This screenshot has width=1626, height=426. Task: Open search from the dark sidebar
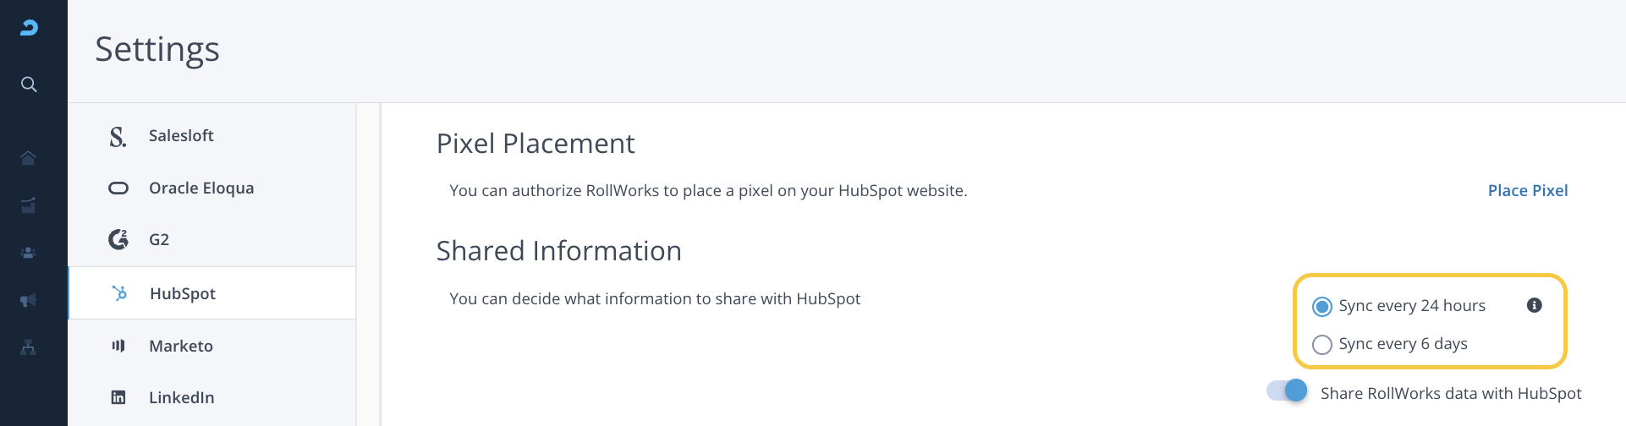pos(29,85)
